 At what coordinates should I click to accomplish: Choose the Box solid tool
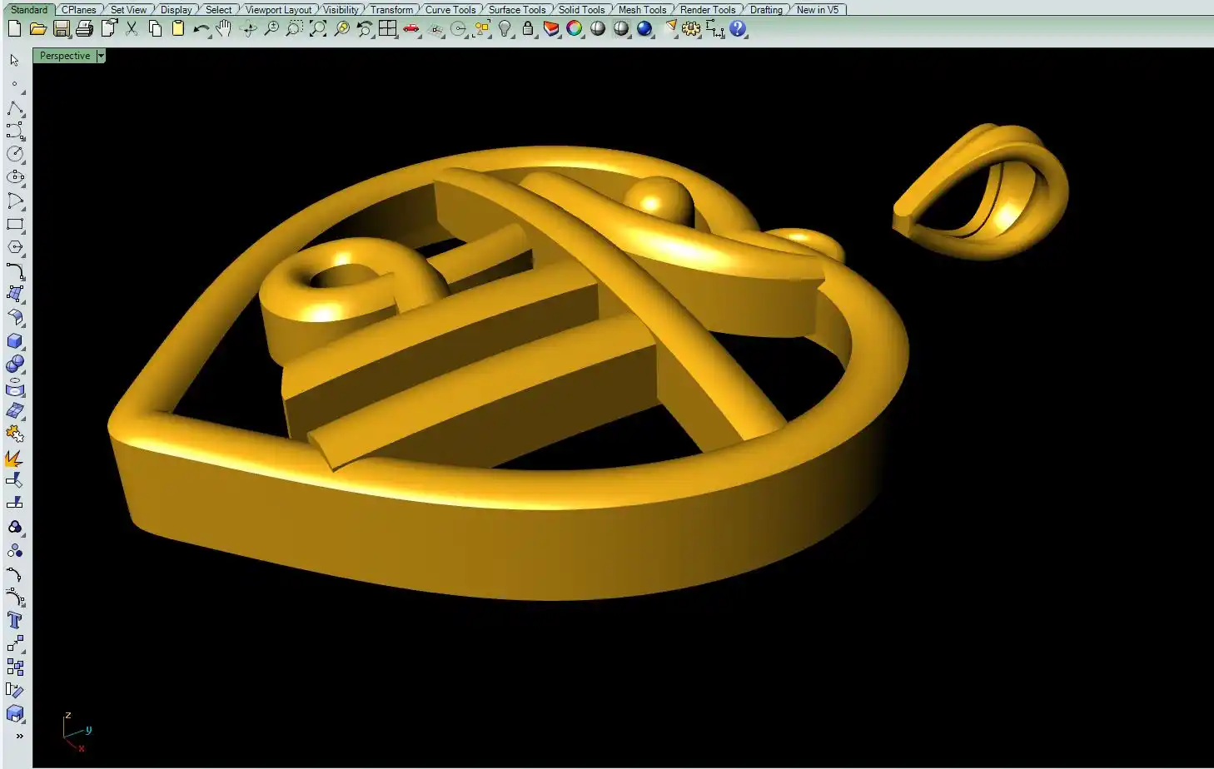[15, 341]
